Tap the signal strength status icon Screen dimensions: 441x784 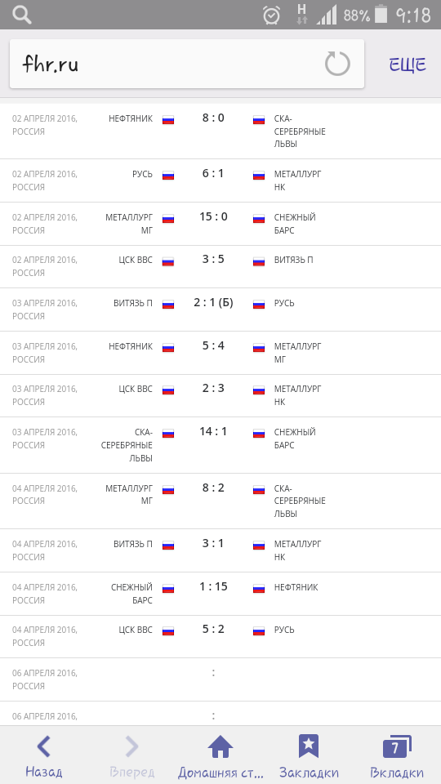pos(327,16)
